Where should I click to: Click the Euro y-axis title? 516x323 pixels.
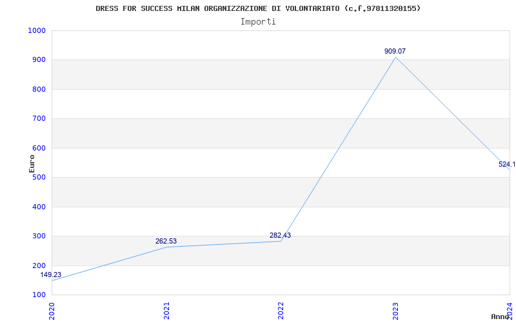pos(32,164)
